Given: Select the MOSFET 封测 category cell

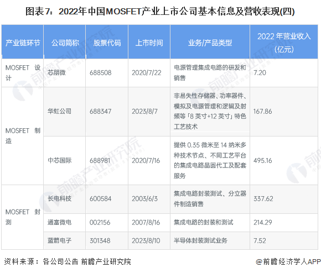Looking at the screenshot, I should (x=23, y=217).
